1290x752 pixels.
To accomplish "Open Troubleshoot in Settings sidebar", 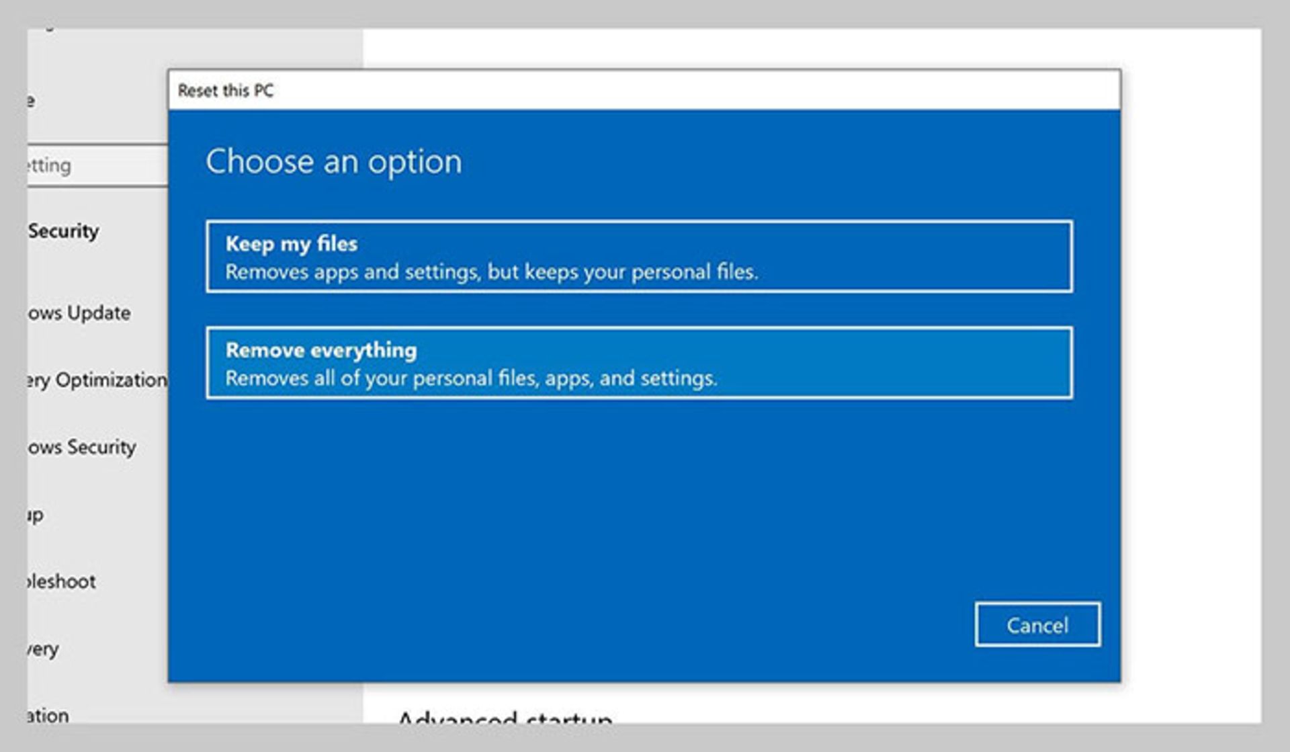I will (61, 581).
